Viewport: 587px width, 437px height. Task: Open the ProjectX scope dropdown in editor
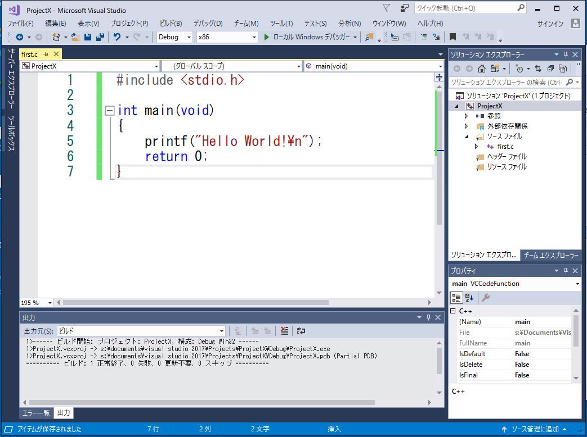point(90,66)
